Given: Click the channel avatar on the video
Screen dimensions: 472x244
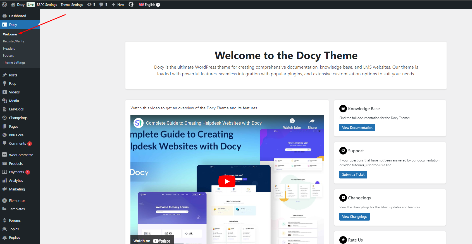Looking at the screenshot, I should point(138,123).
